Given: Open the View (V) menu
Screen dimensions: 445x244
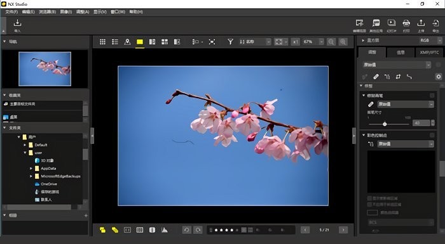Looking at the screenshot, I should 100,12.
